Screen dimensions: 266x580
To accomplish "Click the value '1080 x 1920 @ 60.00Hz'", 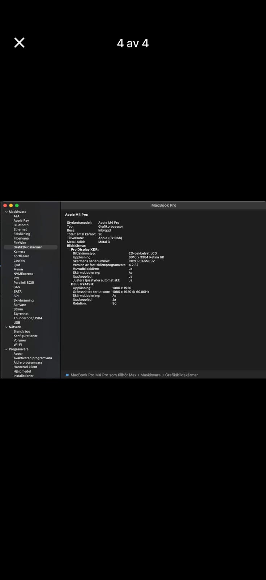I will [x=131, y=292].
